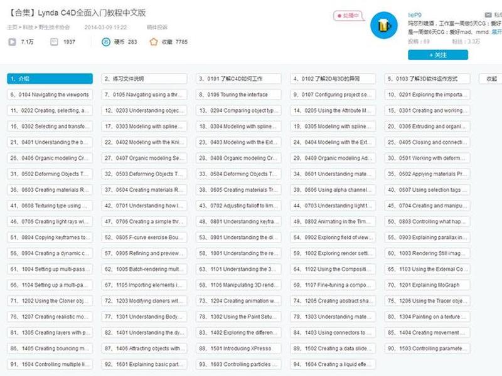Open episode 20 0306 Extruding and organizing
The image size is (502, 376).
pos(427,127)
